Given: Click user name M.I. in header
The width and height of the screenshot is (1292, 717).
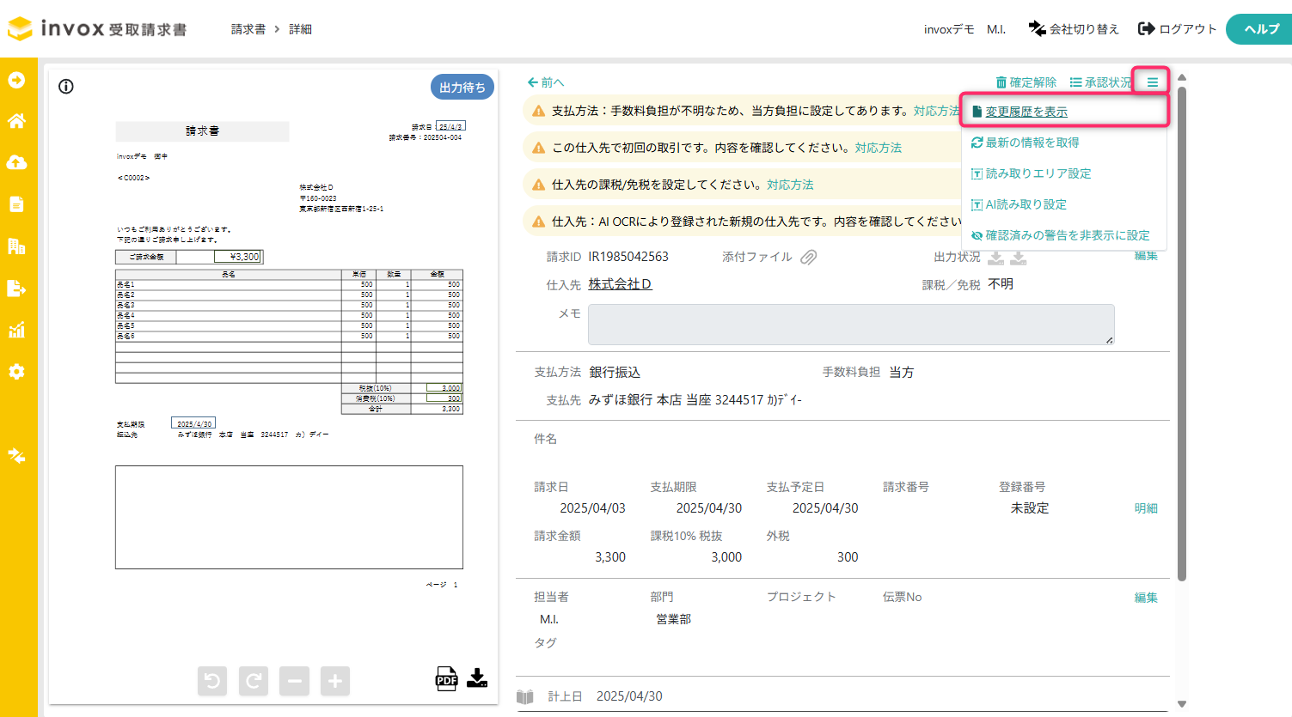Looking at the screenshot, I should coord(996,29).
